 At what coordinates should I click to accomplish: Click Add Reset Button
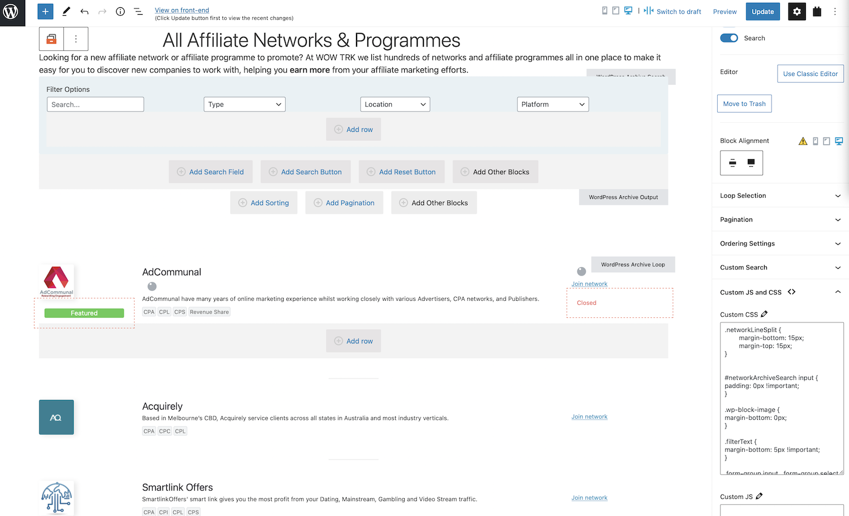pyautogui.click(x=401, y=171)
